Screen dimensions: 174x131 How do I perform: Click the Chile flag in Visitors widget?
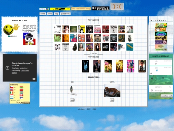(12, 87)
